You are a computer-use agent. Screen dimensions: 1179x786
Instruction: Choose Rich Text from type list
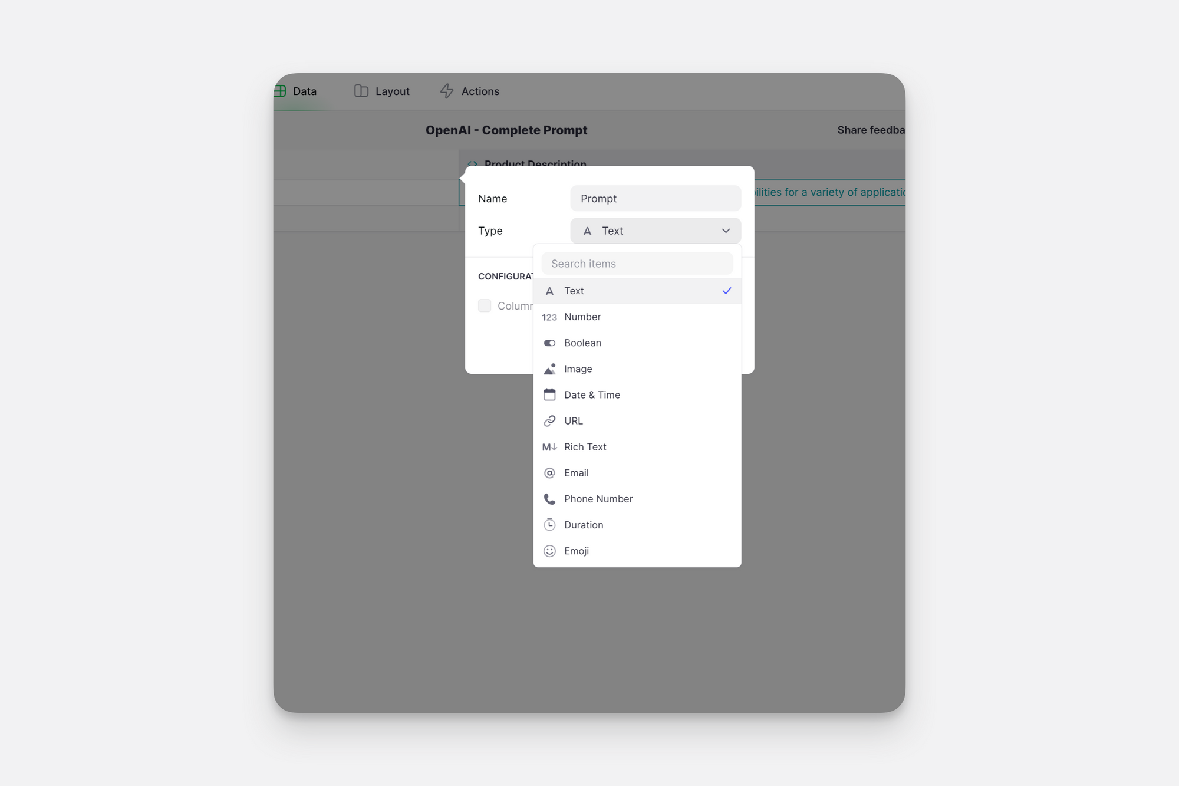click(x=585, y=447)
